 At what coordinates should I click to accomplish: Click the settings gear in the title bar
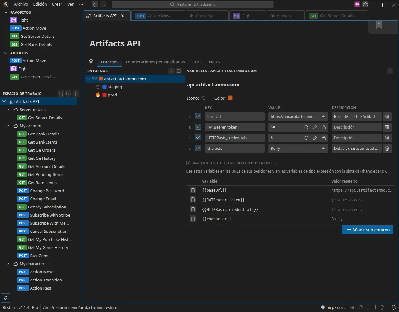coord(365,5)
